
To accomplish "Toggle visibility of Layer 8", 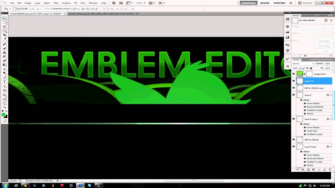I will click(x=293, y=95).
